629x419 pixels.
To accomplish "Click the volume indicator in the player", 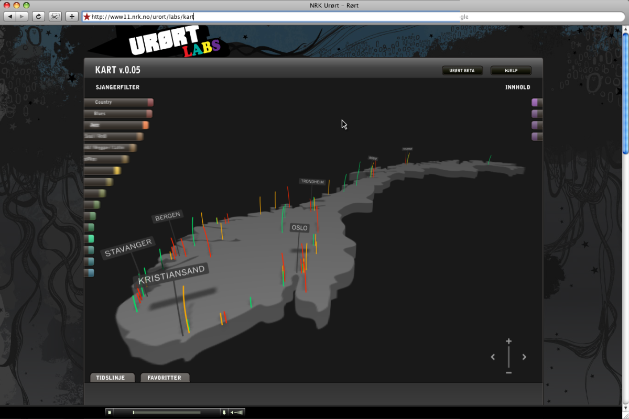I will coord(237,413).
